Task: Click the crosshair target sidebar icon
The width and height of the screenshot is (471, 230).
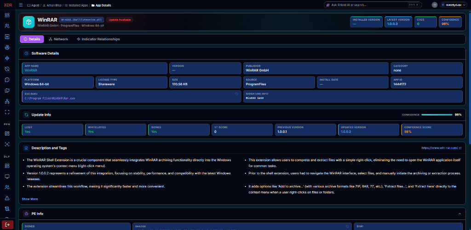Action: pyautogui.click(x=7, y=58)
